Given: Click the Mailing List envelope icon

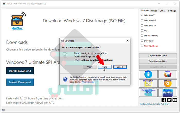Looking at the screenshot, I should [148, 84].
